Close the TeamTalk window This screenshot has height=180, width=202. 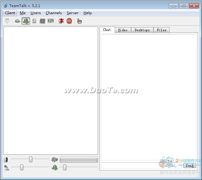point(194,6)
